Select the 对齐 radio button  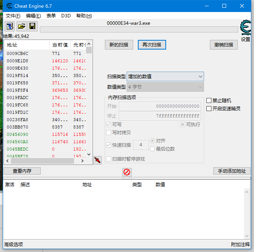152,141
